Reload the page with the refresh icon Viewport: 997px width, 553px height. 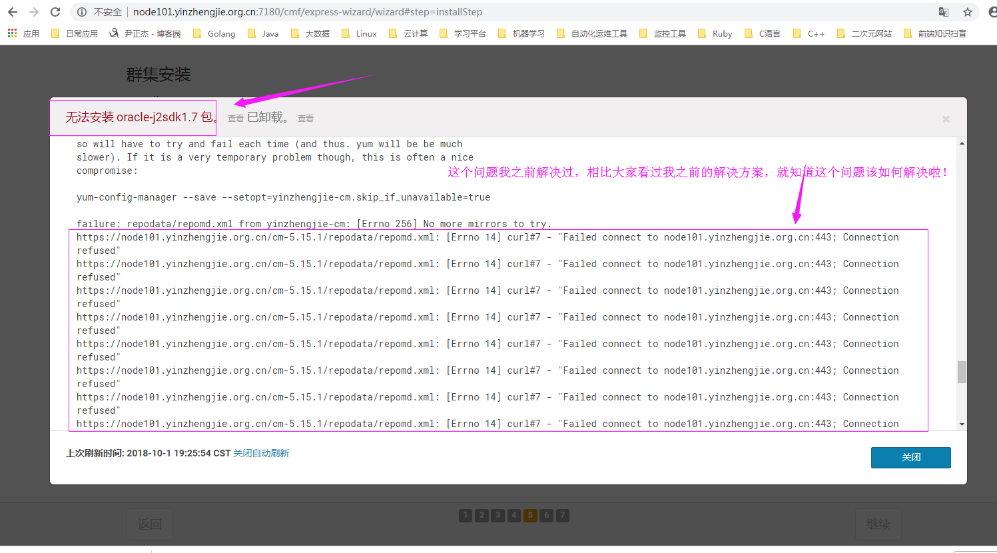pos(55,12)
